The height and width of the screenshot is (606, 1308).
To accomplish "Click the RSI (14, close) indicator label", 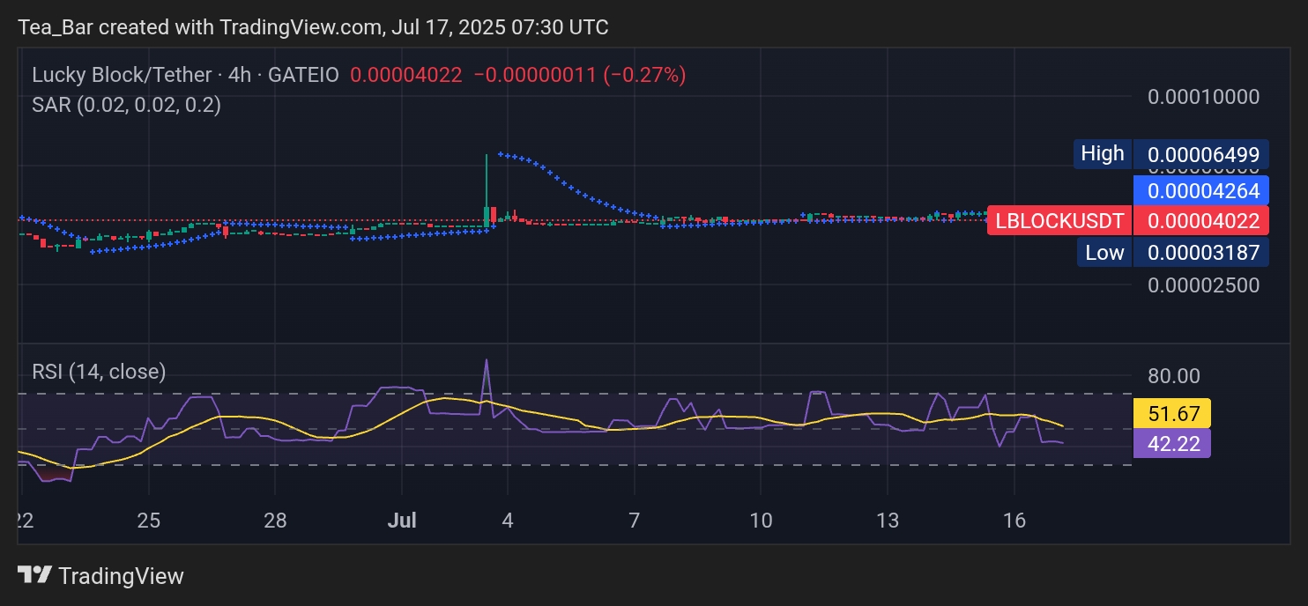I will coord(99,372).
